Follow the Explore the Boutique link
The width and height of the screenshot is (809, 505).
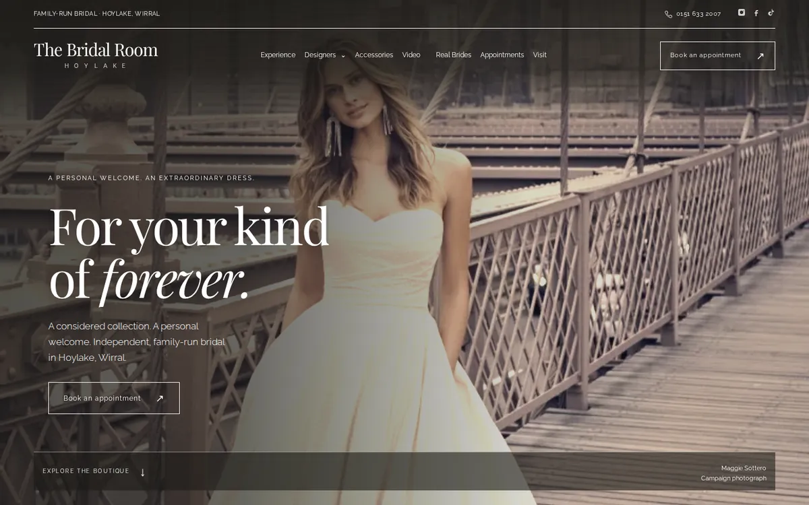[x=94, y=471]
